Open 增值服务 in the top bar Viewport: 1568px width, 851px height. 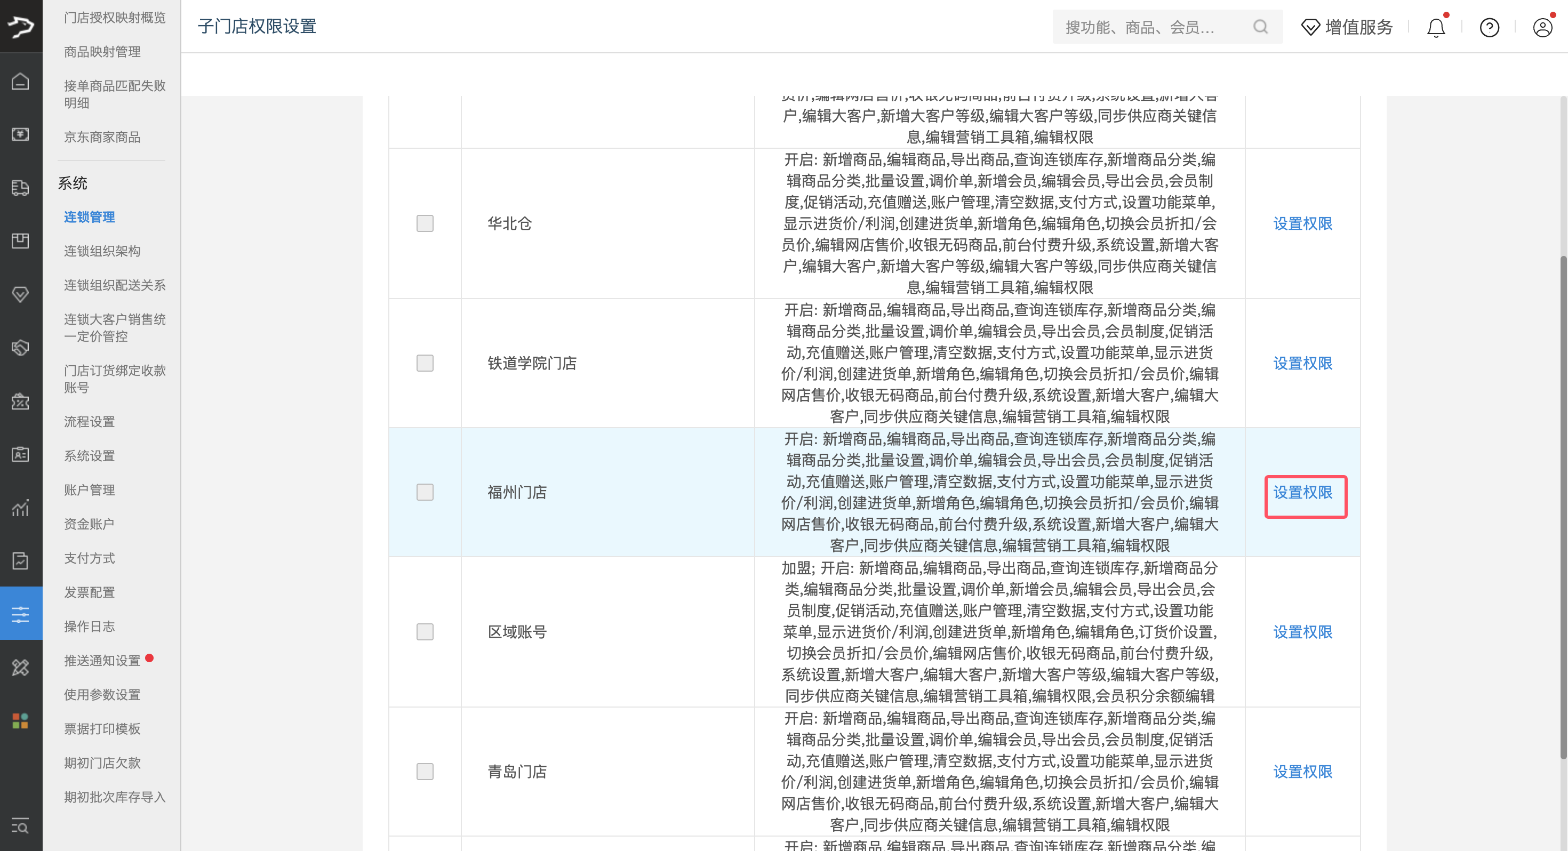[x=1358, y=27]
